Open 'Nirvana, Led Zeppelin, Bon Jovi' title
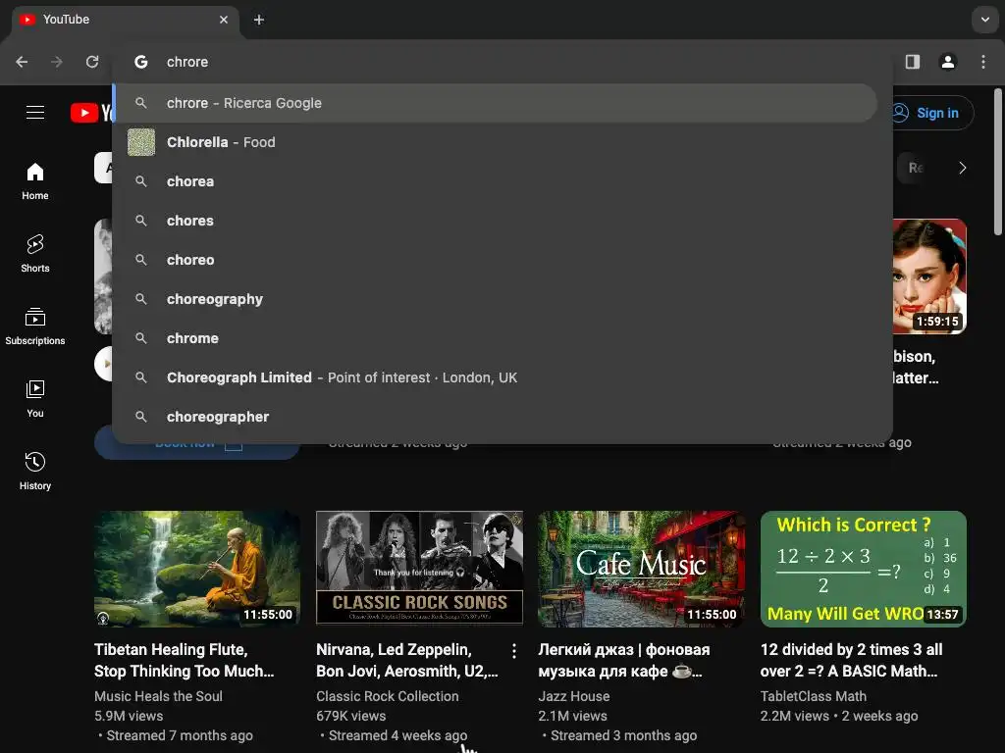The width and height of the screenshot is (1005, 753). tap(407, 660)
